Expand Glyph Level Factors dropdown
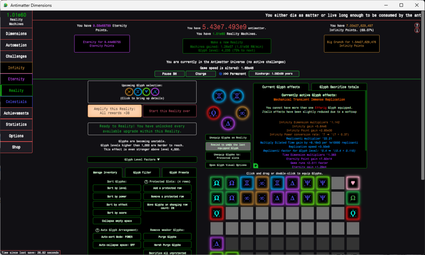The width and height of the screenshot is (425, 255). [142, 160]
